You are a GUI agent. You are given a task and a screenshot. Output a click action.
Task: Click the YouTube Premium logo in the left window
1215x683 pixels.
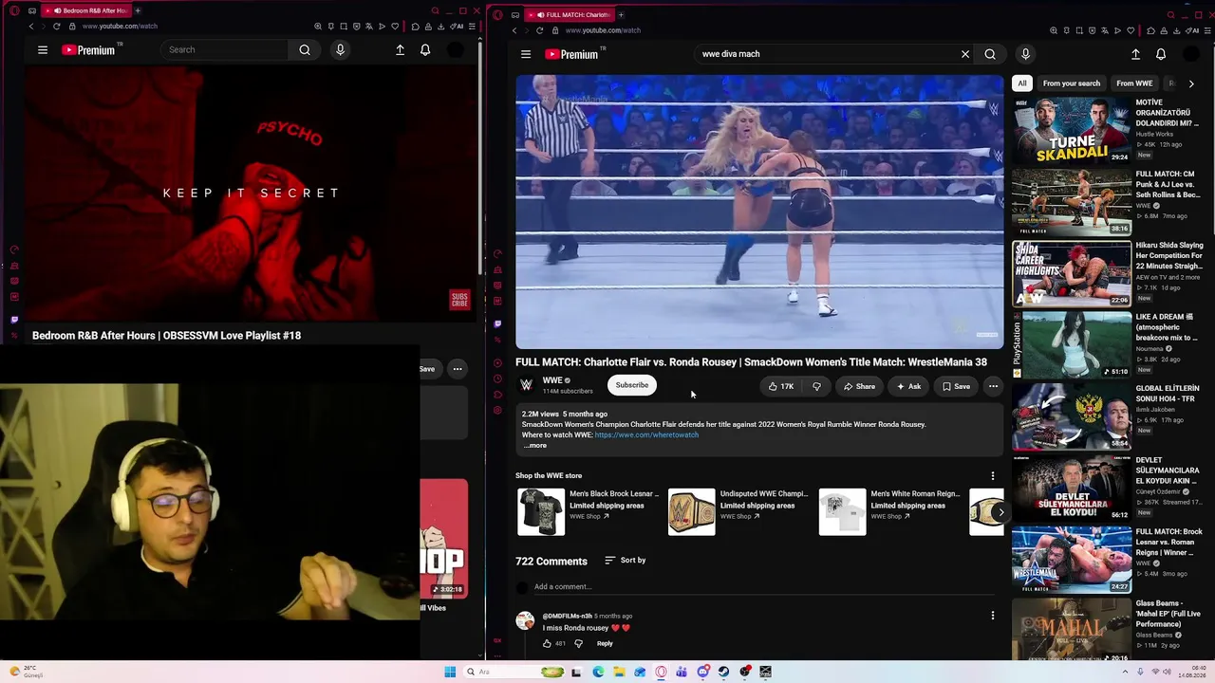(x=88, y=49)
